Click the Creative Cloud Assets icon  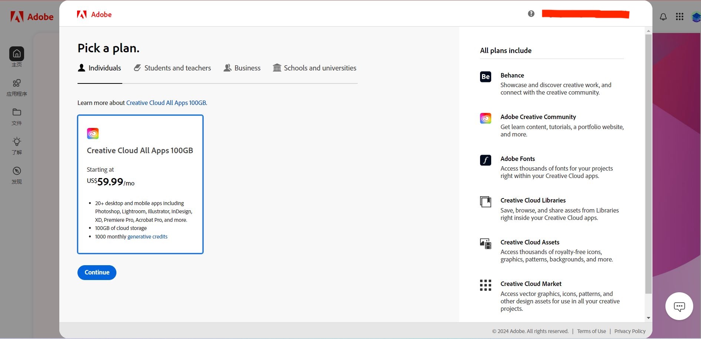486,244
